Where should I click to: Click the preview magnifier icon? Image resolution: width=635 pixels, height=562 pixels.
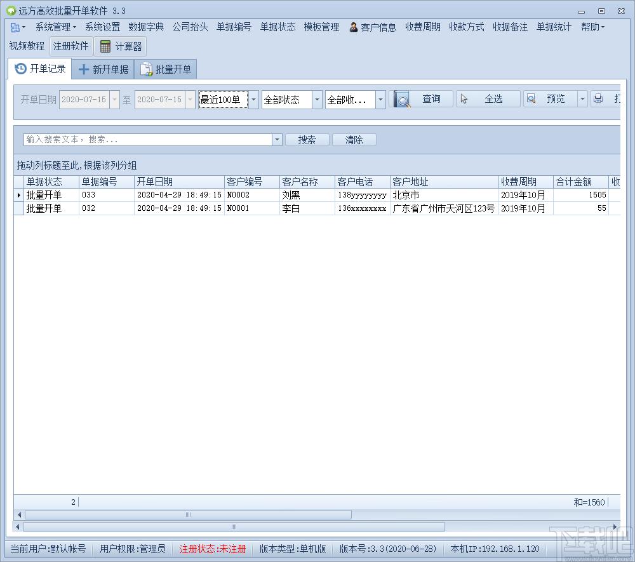coord(531,98)
